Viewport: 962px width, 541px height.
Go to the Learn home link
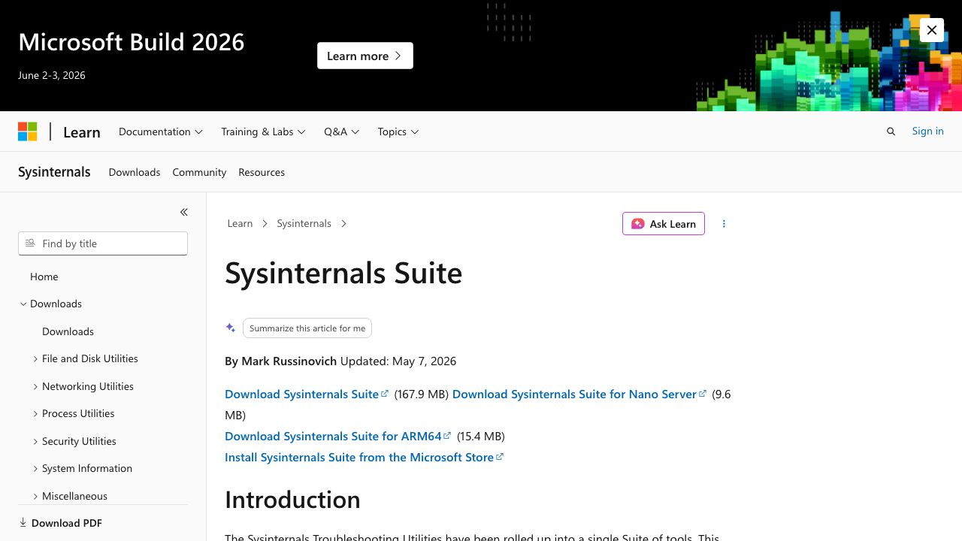[x=82, y=132]
